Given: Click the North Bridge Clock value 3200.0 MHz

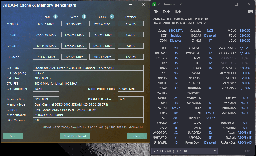Looking at the screenshot, I should (131, 89).
